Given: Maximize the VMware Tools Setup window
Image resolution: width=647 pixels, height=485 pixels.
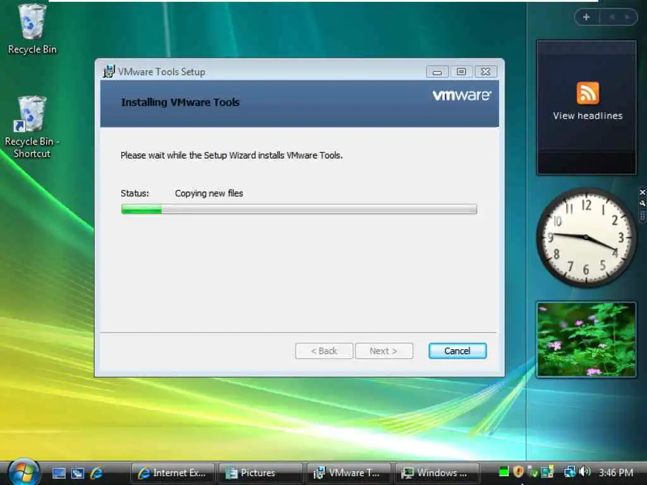Looking at the screenshot, I should click(461, 72).
